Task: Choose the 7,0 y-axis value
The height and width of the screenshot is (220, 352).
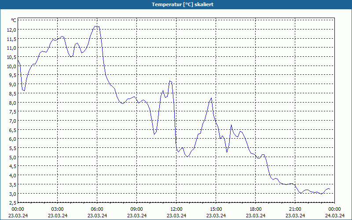Action: coord(14,121)
